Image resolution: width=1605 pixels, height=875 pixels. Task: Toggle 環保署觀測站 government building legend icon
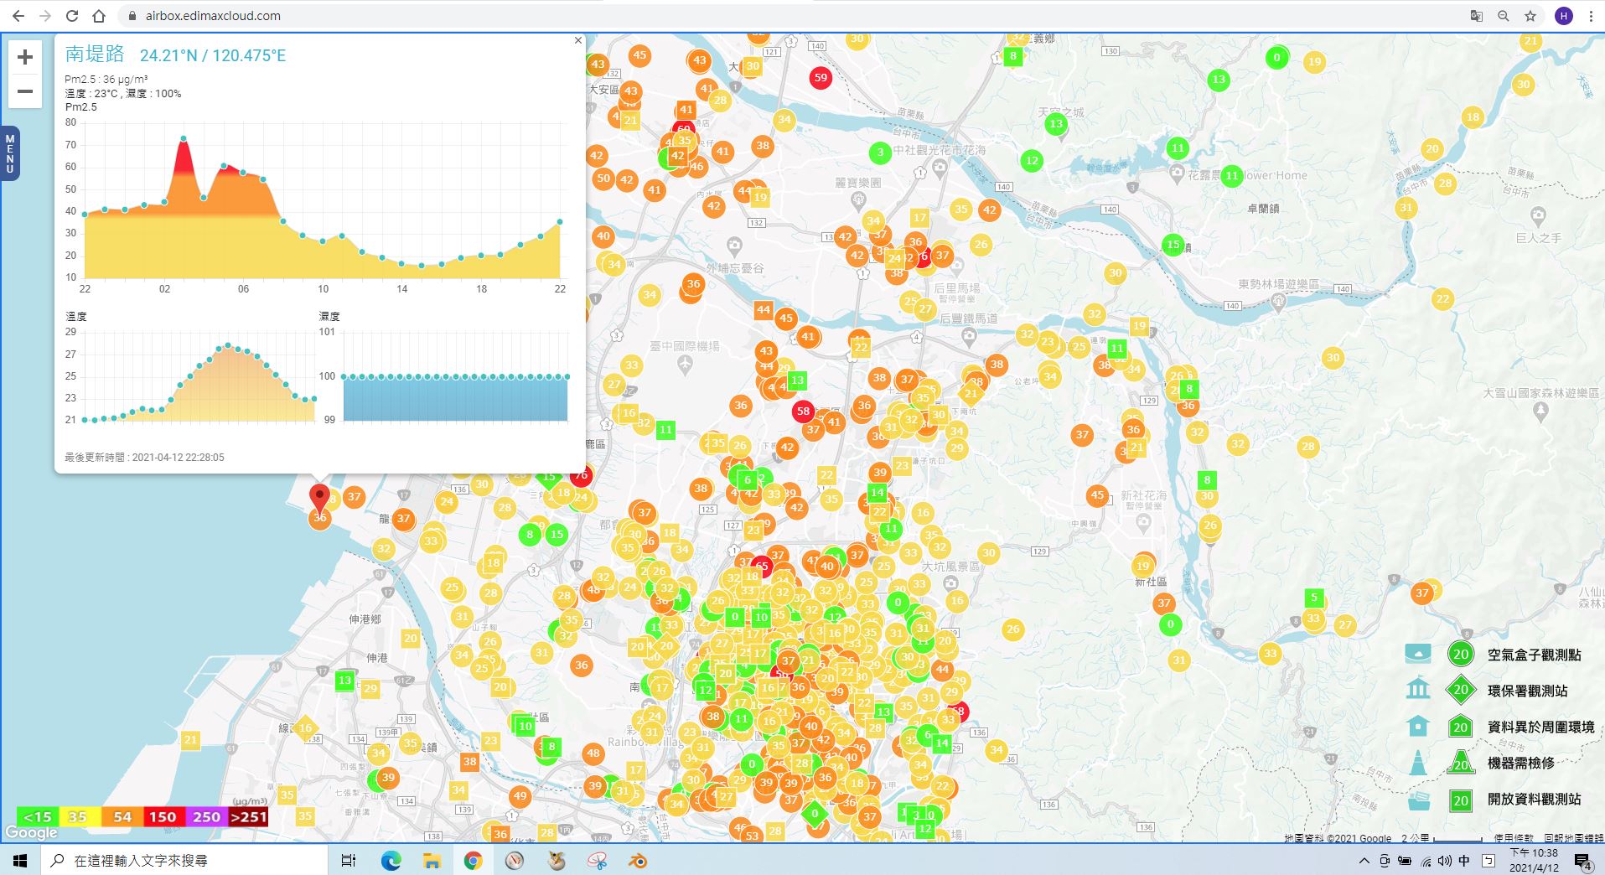(1418, 689)
